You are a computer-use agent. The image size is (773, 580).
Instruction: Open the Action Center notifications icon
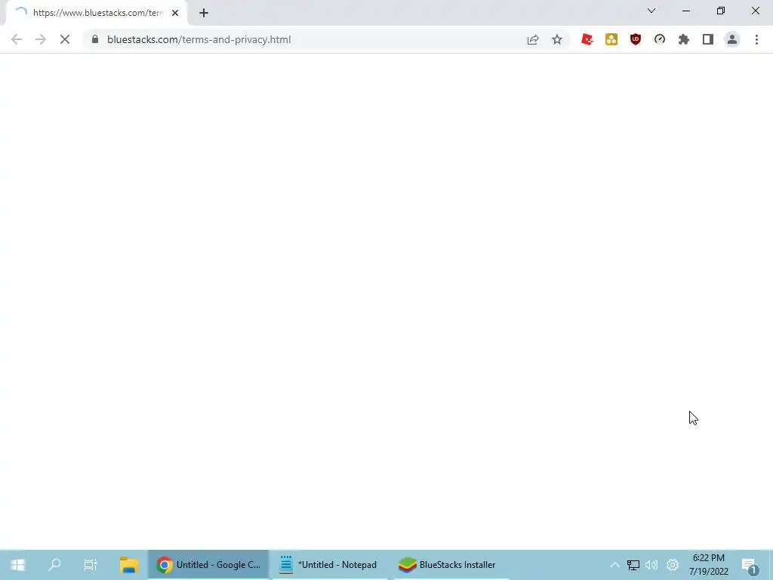click(750, 565)
